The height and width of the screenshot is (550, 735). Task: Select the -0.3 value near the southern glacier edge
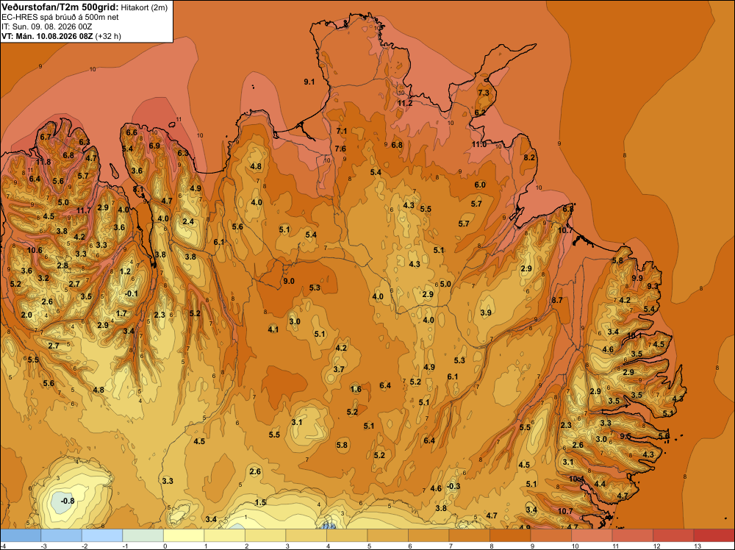click(453, 486)
